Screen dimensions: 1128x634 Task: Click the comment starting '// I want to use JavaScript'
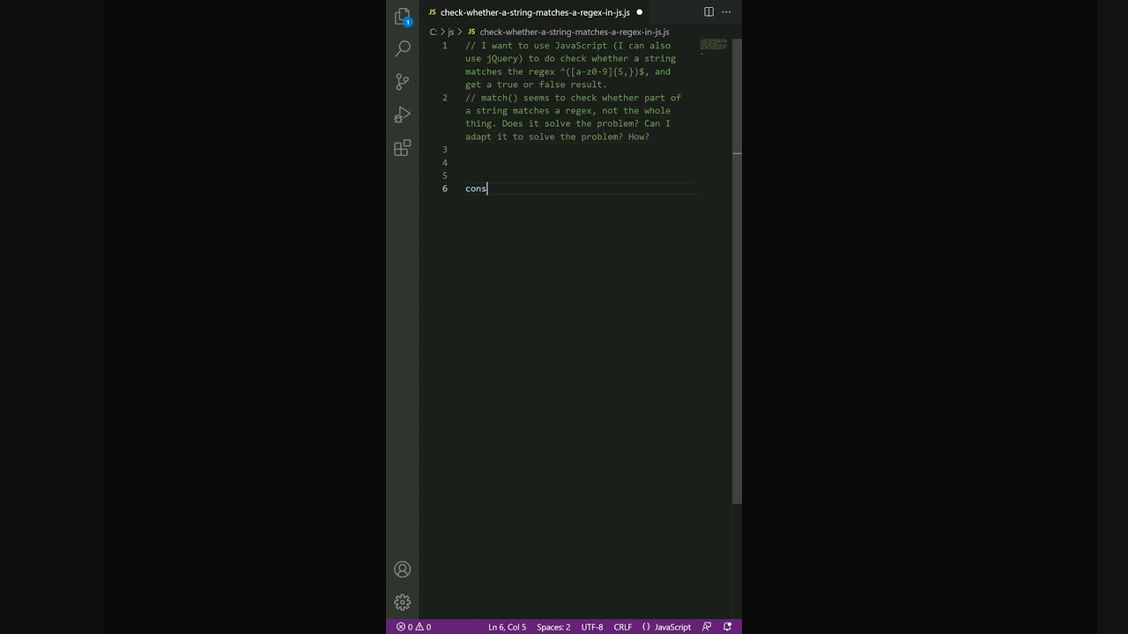571,65
